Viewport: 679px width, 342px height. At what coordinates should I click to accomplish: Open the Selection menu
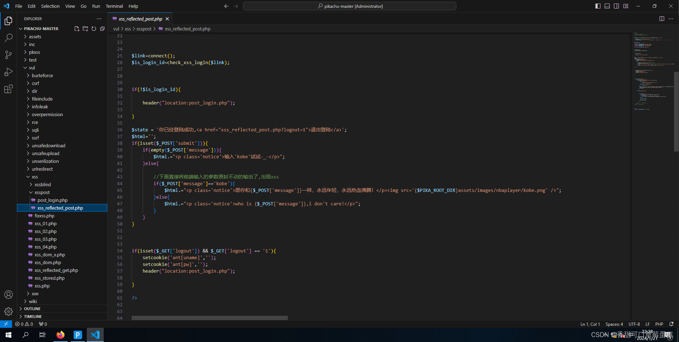50,6
